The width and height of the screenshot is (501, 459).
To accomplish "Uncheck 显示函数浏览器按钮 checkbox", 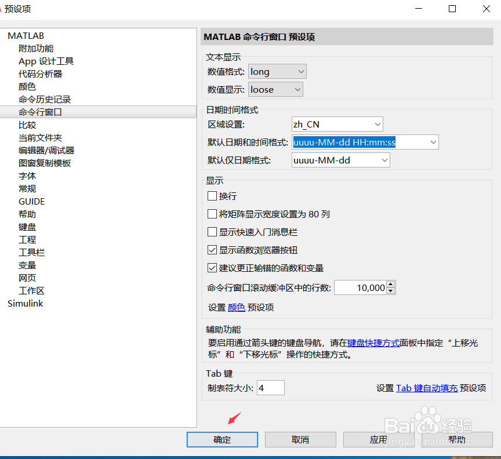I will 212,250.
